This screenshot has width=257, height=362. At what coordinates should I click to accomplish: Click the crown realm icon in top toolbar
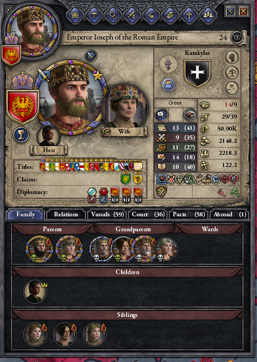click(x=75, y=15)
